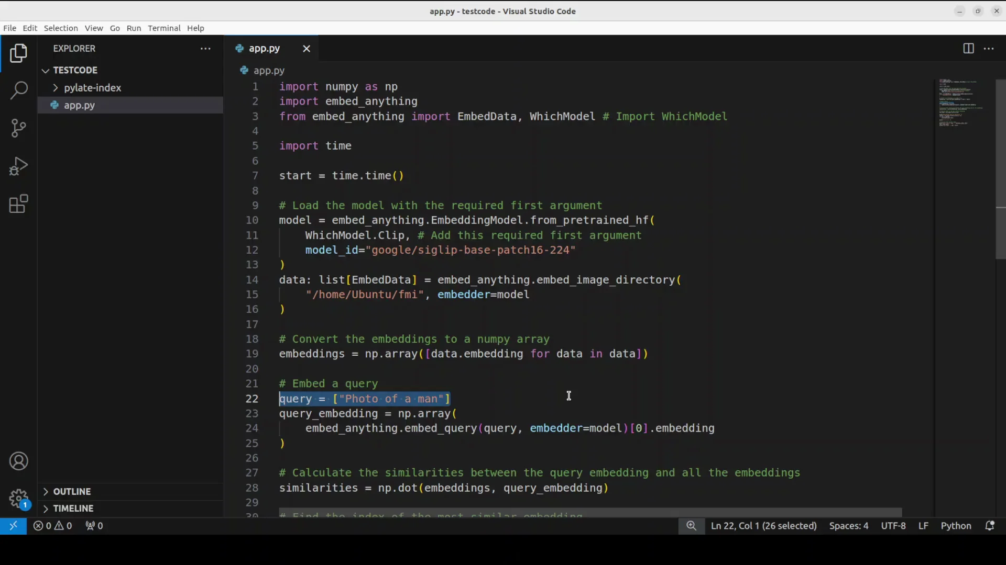The width and height of the screenshot is (1006, 565).
Task: Open the Extensions view icon
Action: [19, 204]
